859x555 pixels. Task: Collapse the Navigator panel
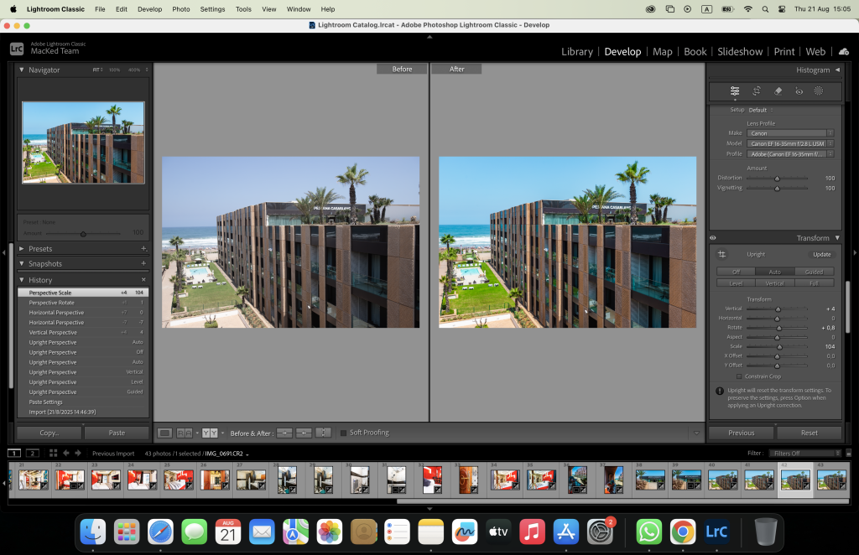(21, 70)
